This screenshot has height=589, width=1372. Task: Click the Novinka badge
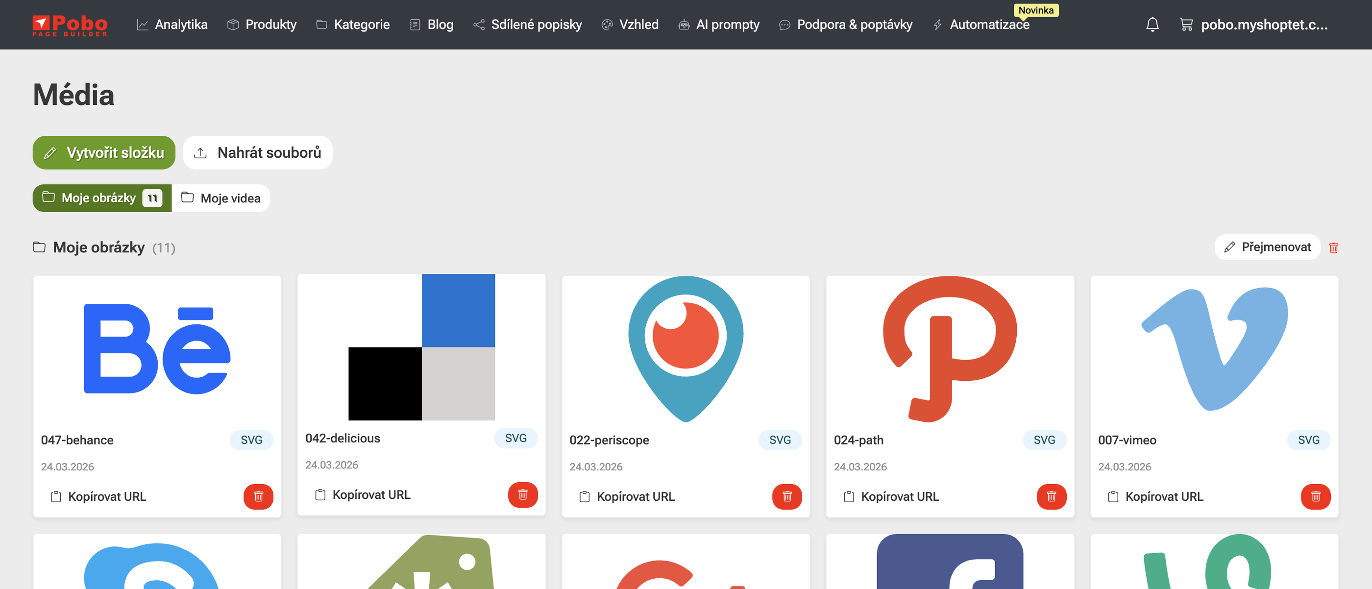pyautogui.click(x=1035, y=10)
